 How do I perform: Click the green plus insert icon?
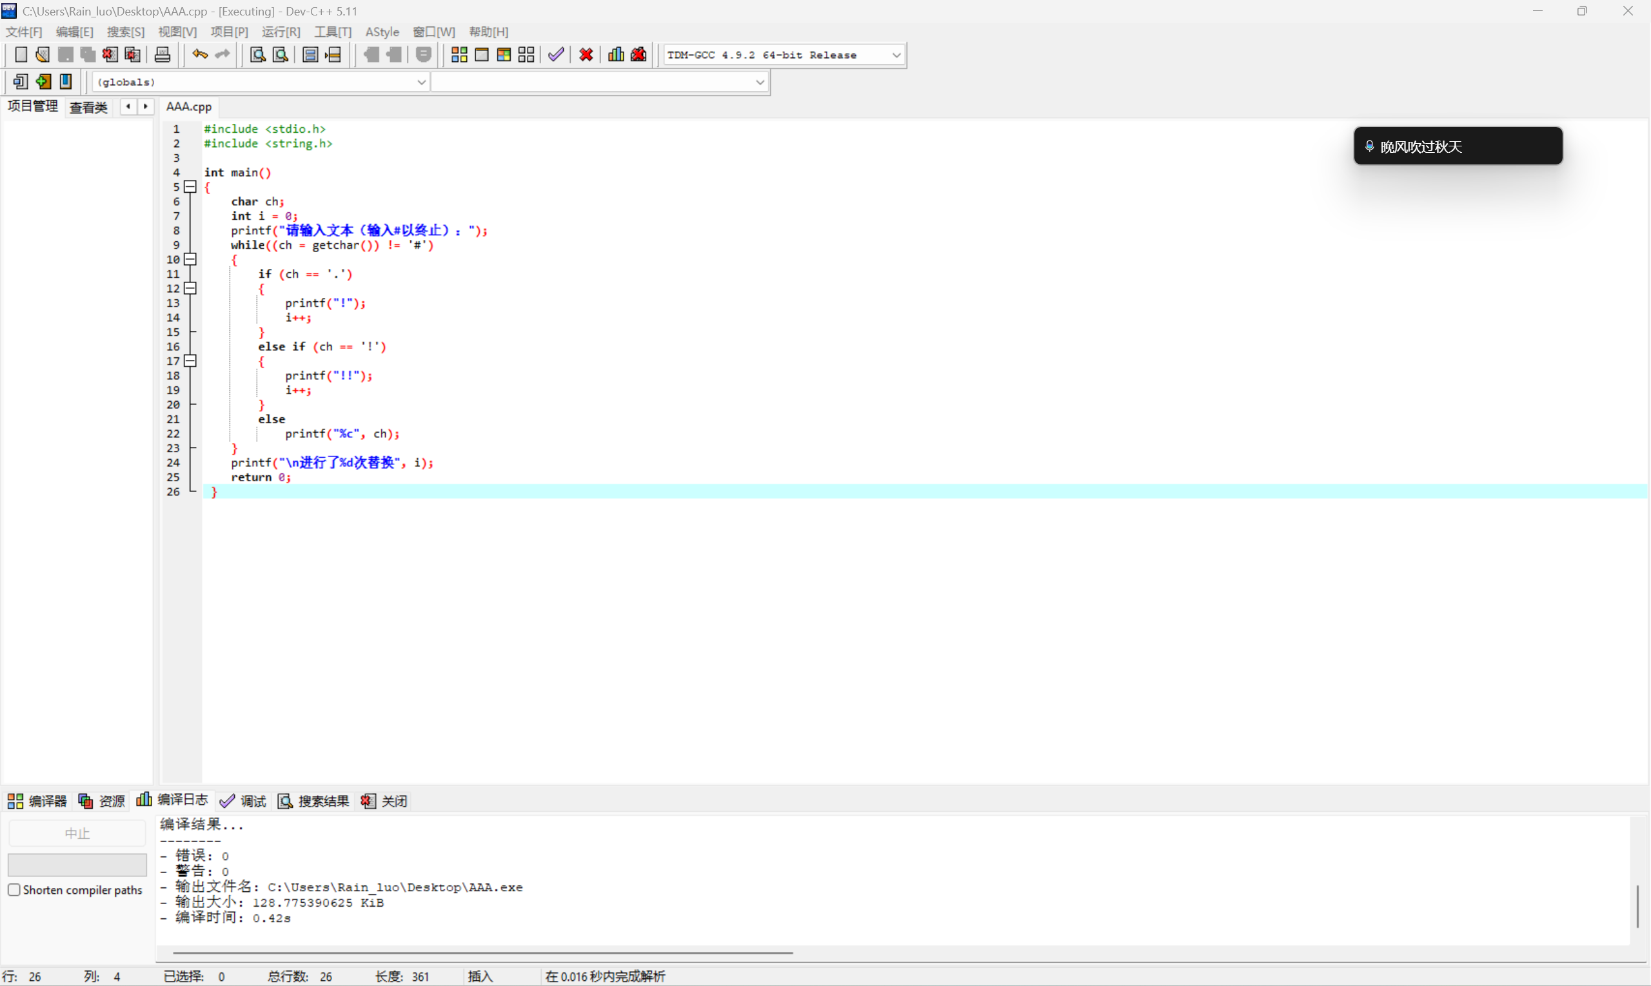[x=43, y=82]
